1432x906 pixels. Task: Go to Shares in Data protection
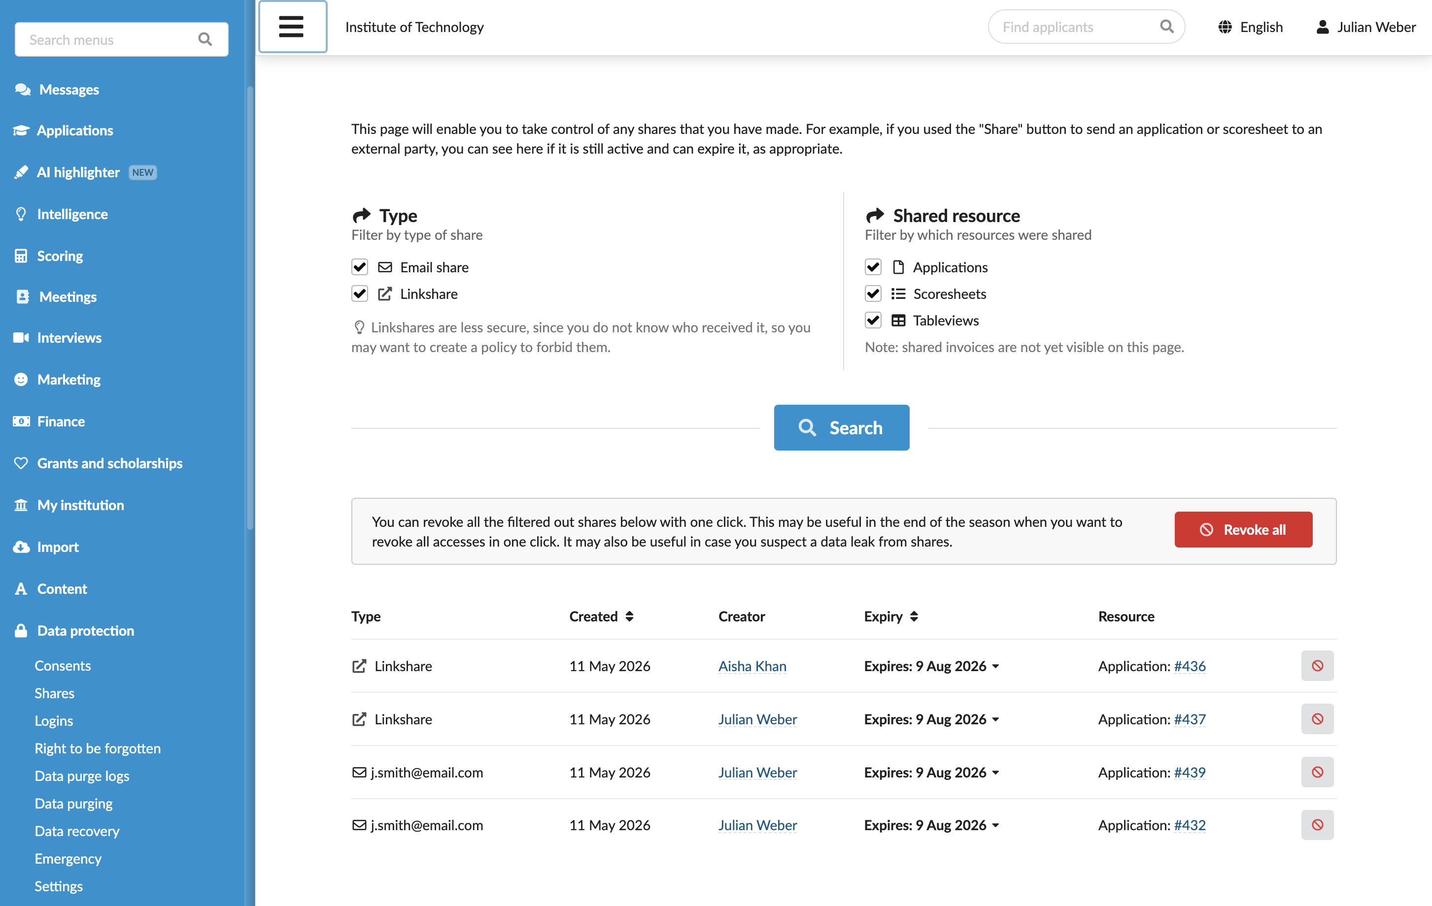point(54,693)
